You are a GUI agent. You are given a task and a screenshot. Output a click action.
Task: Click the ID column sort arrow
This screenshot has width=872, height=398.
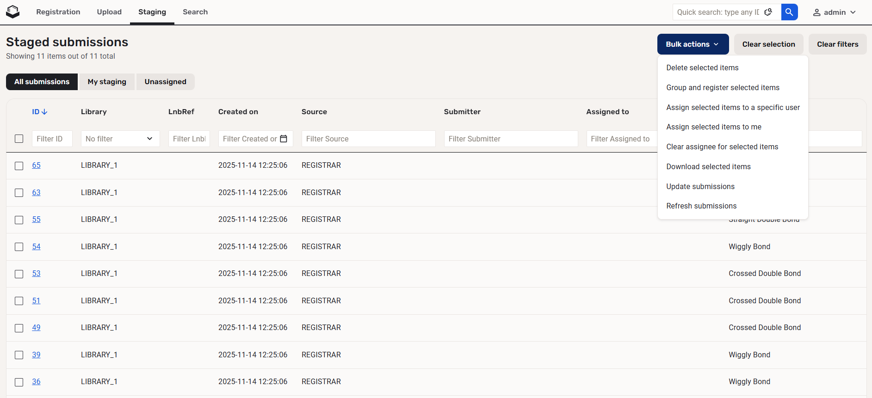click(x=44, y=112)
